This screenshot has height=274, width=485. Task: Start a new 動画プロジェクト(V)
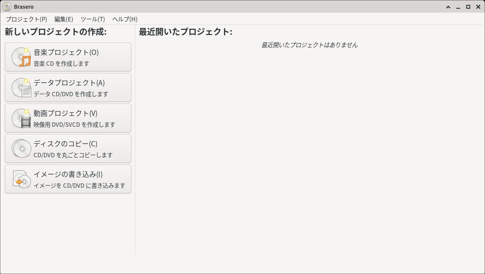pos(68,118)
